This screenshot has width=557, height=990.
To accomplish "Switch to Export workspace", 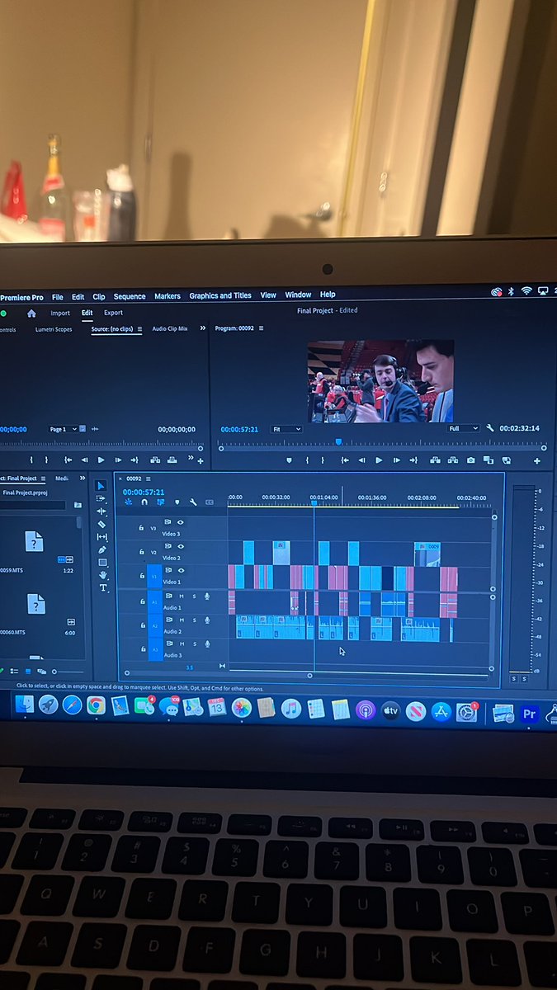I will [x=113, y=313].
